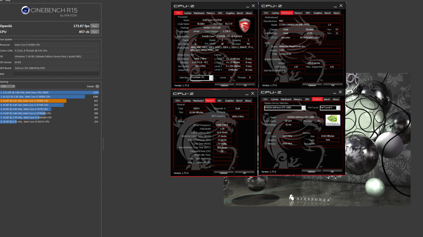Image resolution: width=423 pixels, height=237 pixels.
Task: Switch to CPU tab in the CPU-Z Memory window
Action: coord(178,101)
